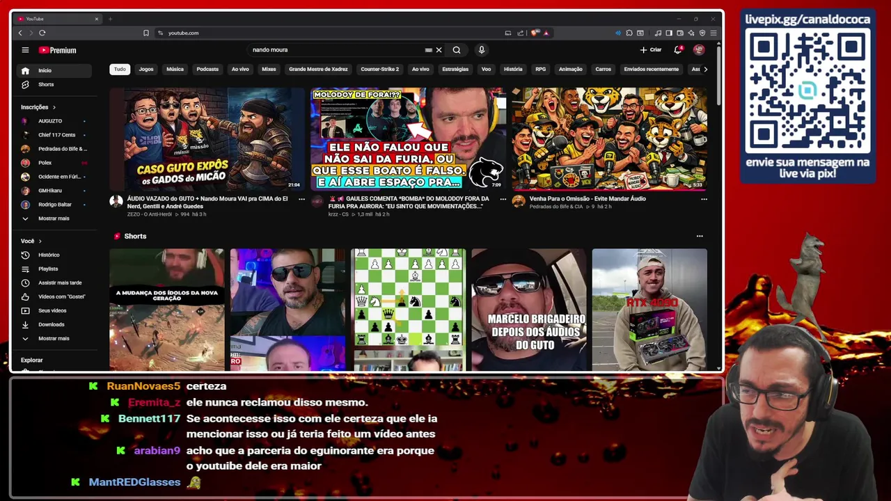Click in the search field containing 'nando moura'

pos(338,50)
